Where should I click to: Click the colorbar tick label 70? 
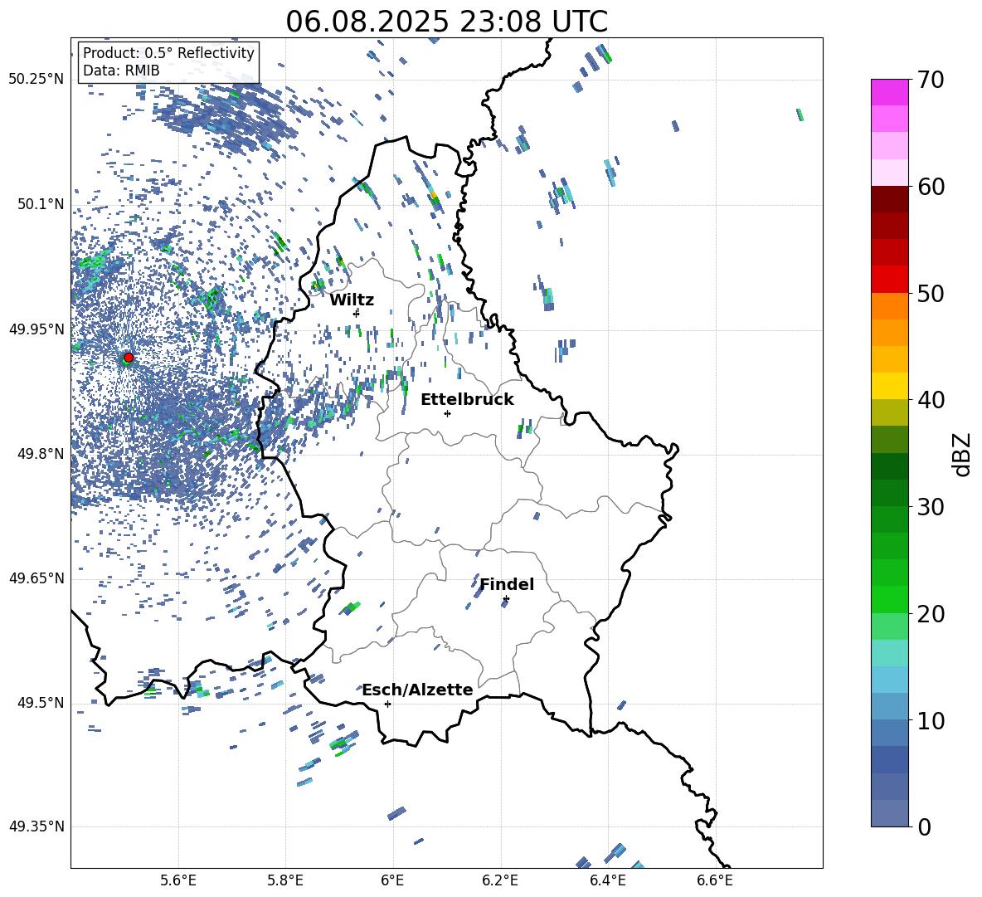pos(931,80)
